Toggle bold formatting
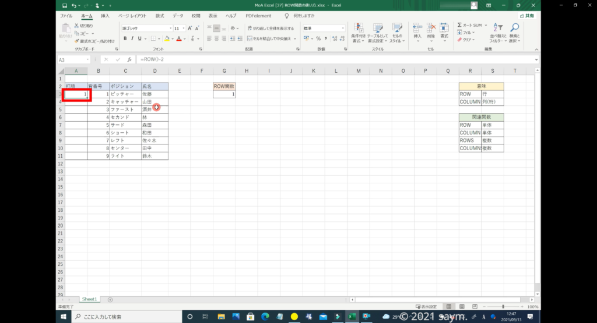 (124, 38)
